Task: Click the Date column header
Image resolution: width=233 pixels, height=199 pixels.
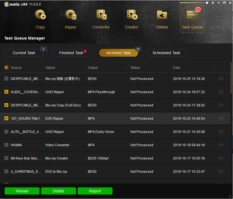Action: (x=177, y=68)
